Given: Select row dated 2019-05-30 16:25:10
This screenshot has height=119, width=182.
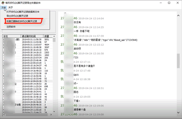Looking at the screenshot, I should coord(27,50).
